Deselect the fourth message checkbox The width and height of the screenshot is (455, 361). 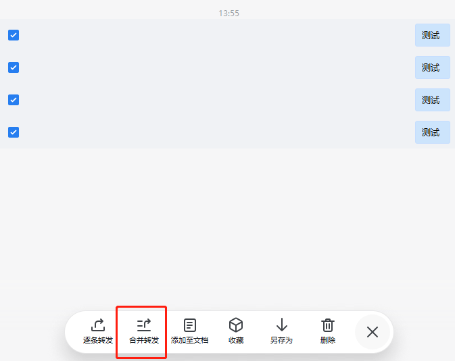pos(14,132)
